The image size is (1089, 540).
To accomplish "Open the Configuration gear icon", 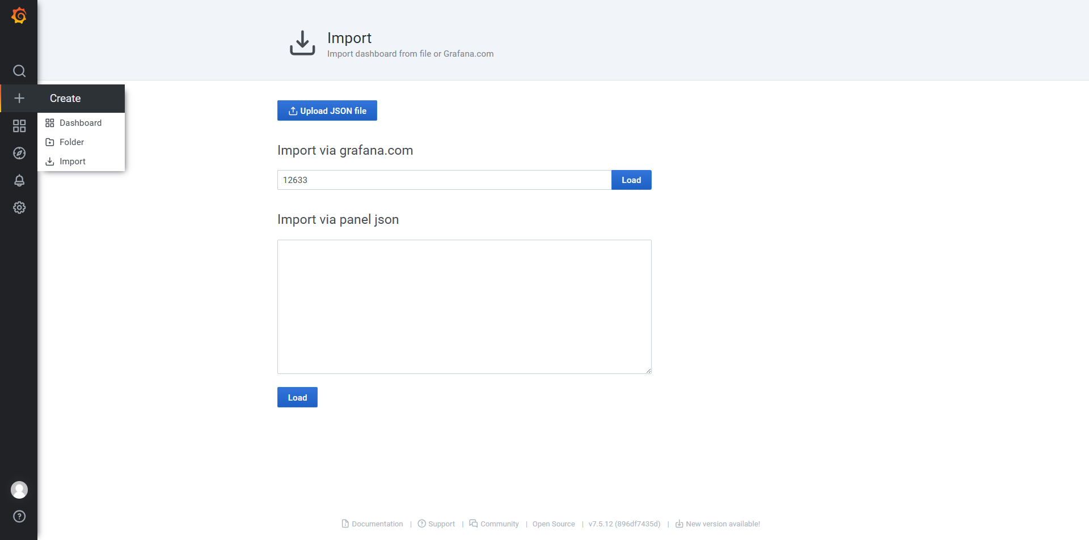I will pos(19,207).
